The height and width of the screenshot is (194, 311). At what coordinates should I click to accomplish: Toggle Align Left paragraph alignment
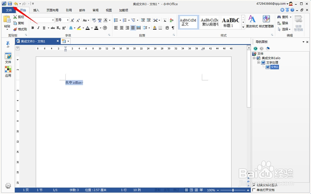tap(116, 28)
